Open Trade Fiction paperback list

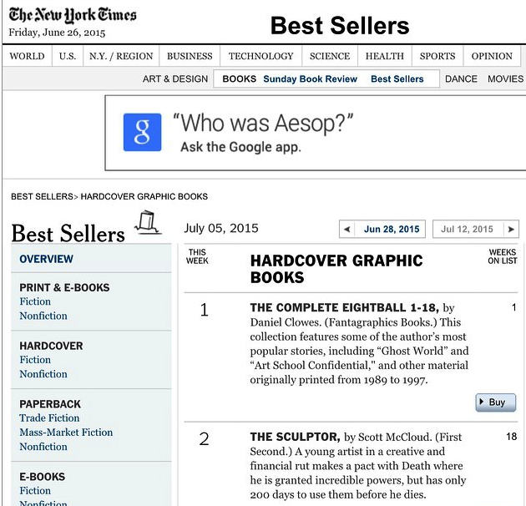(x=49, y=418)
